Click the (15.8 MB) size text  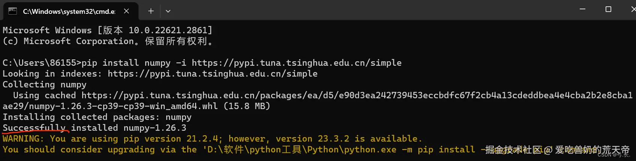tap(247, 106)
